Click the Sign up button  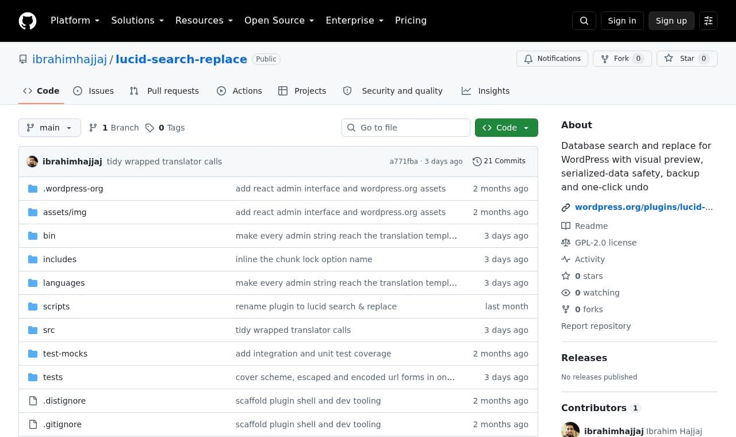click(672, 21)
